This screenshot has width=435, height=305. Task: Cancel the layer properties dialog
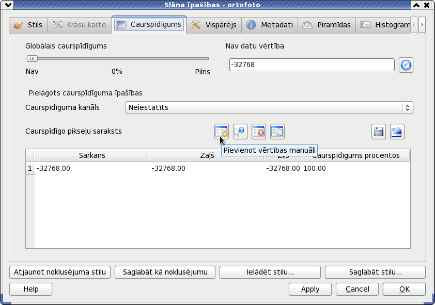[x=358, y=289]
